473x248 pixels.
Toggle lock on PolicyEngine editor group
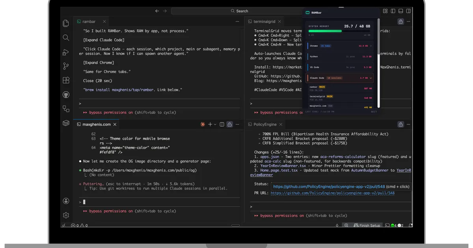(x=400, y=124)
